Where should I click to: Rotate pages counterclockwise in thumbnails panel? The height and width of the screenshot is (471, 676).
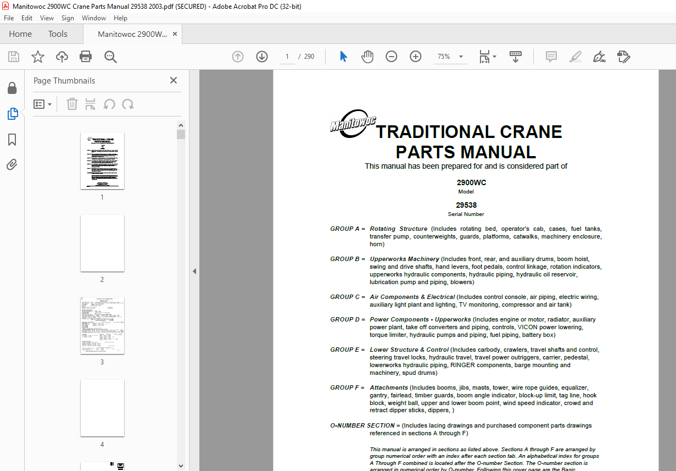pos(109,104)
